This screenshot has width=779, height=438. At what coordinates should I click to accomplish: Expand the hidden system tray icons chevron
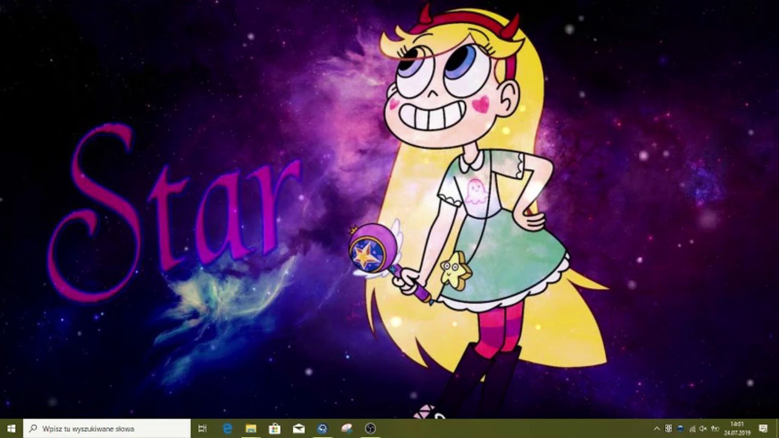(657, 429)
